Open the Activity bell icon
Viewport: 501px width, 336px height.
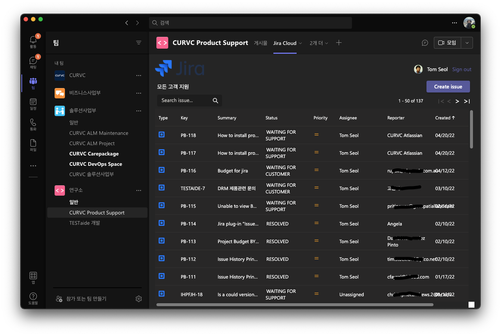(33, 40)
